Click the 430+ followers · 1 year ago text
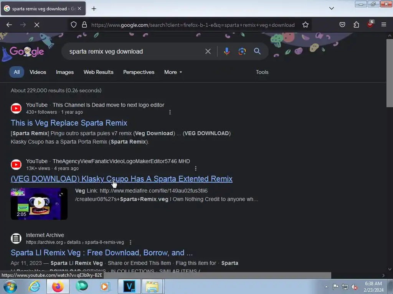 pos(54,112)
